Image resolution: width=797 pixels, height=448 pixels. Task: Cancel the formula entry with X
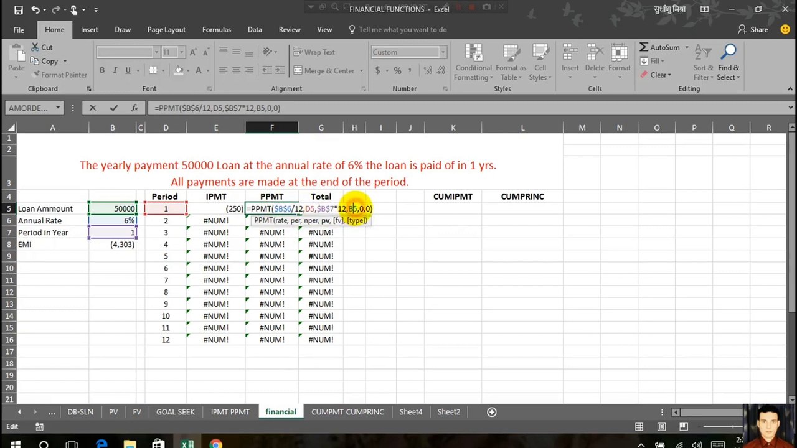[93, 108]
